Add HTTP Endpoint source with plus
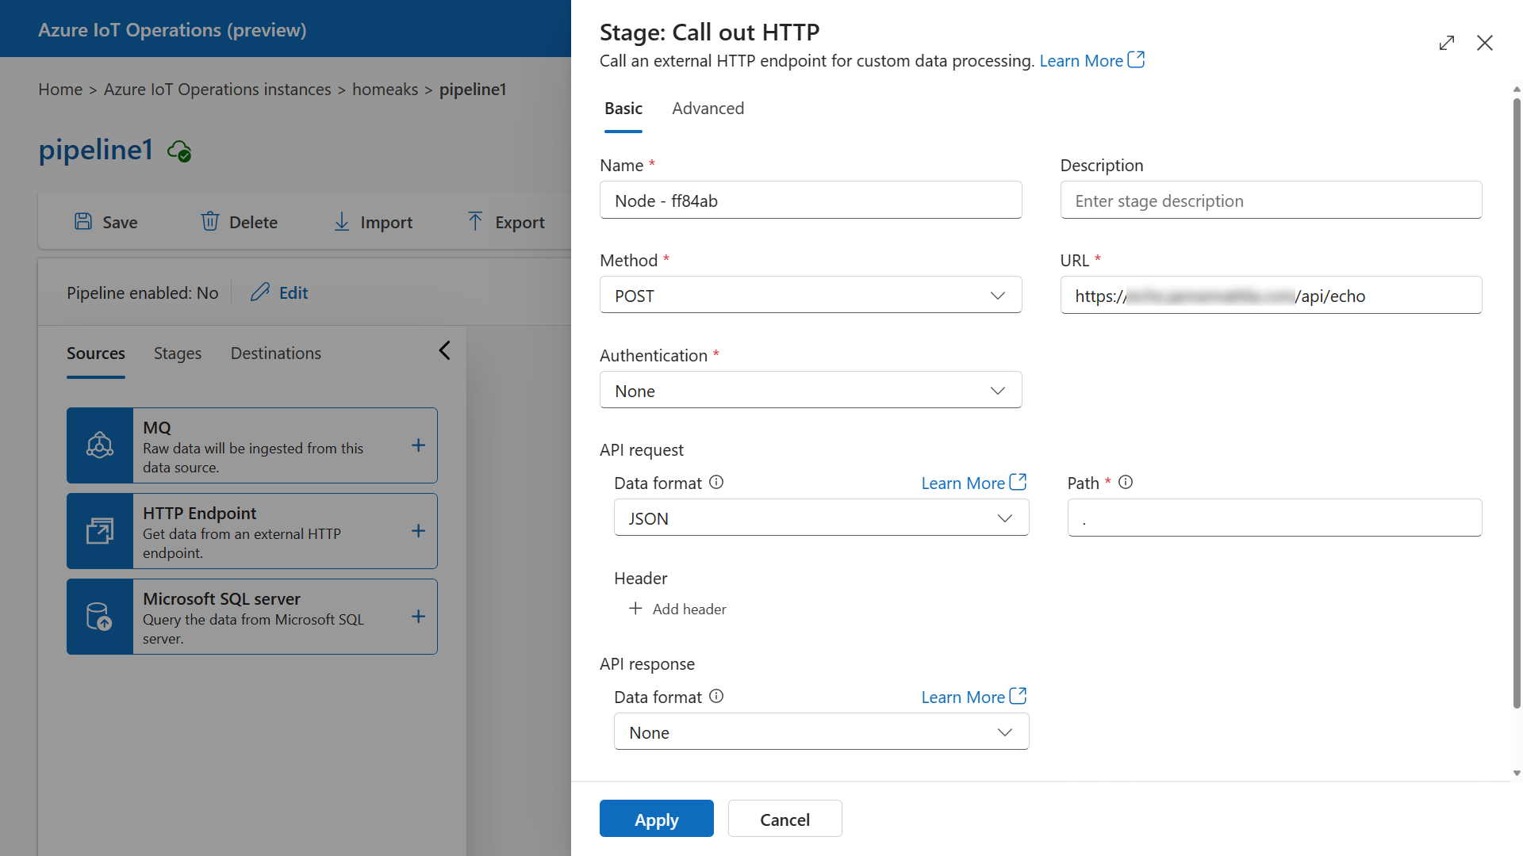1523x856 pixels. pos(419,531)
